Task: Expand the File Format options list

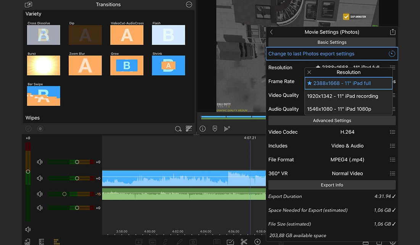Action: [x=393, y=160]
